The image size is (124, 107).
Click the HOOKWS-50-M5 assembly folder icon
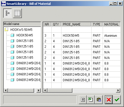pos(6,29)
